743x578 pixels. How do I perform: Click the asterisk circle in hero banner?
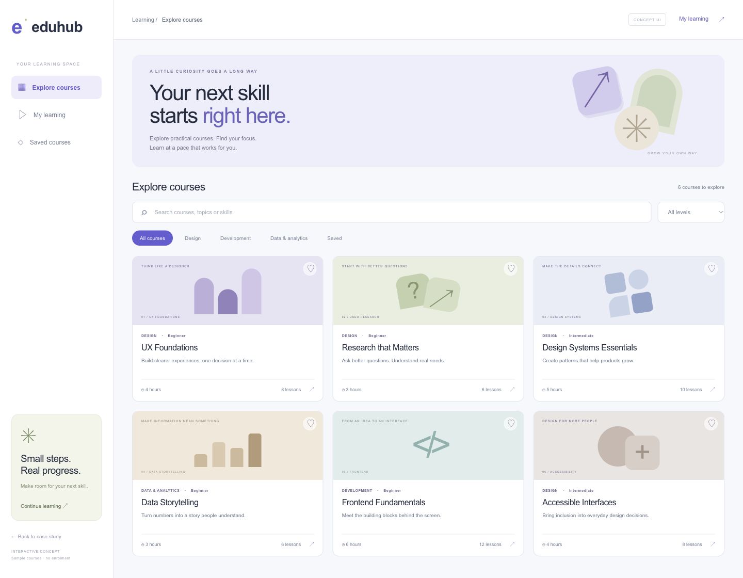pos(636,128)
